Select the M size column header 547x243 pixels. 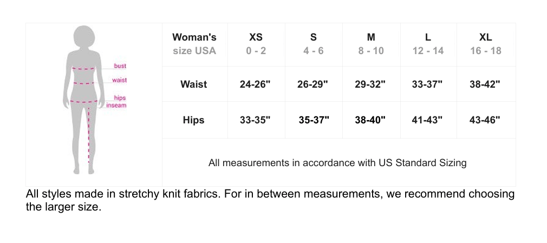(370, 44)
